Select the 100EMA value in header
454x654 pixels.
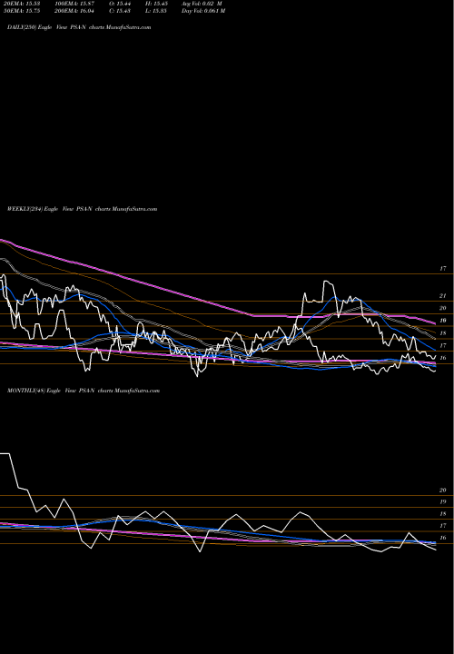point(75,4)
